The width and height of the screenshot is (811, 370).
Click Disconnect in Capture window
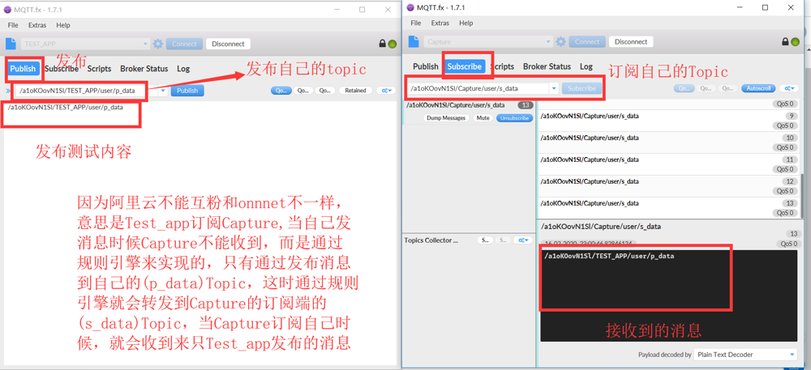click(631, 42)
